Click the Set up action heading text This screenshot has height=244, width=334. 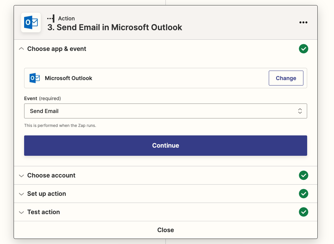[47, 194]
